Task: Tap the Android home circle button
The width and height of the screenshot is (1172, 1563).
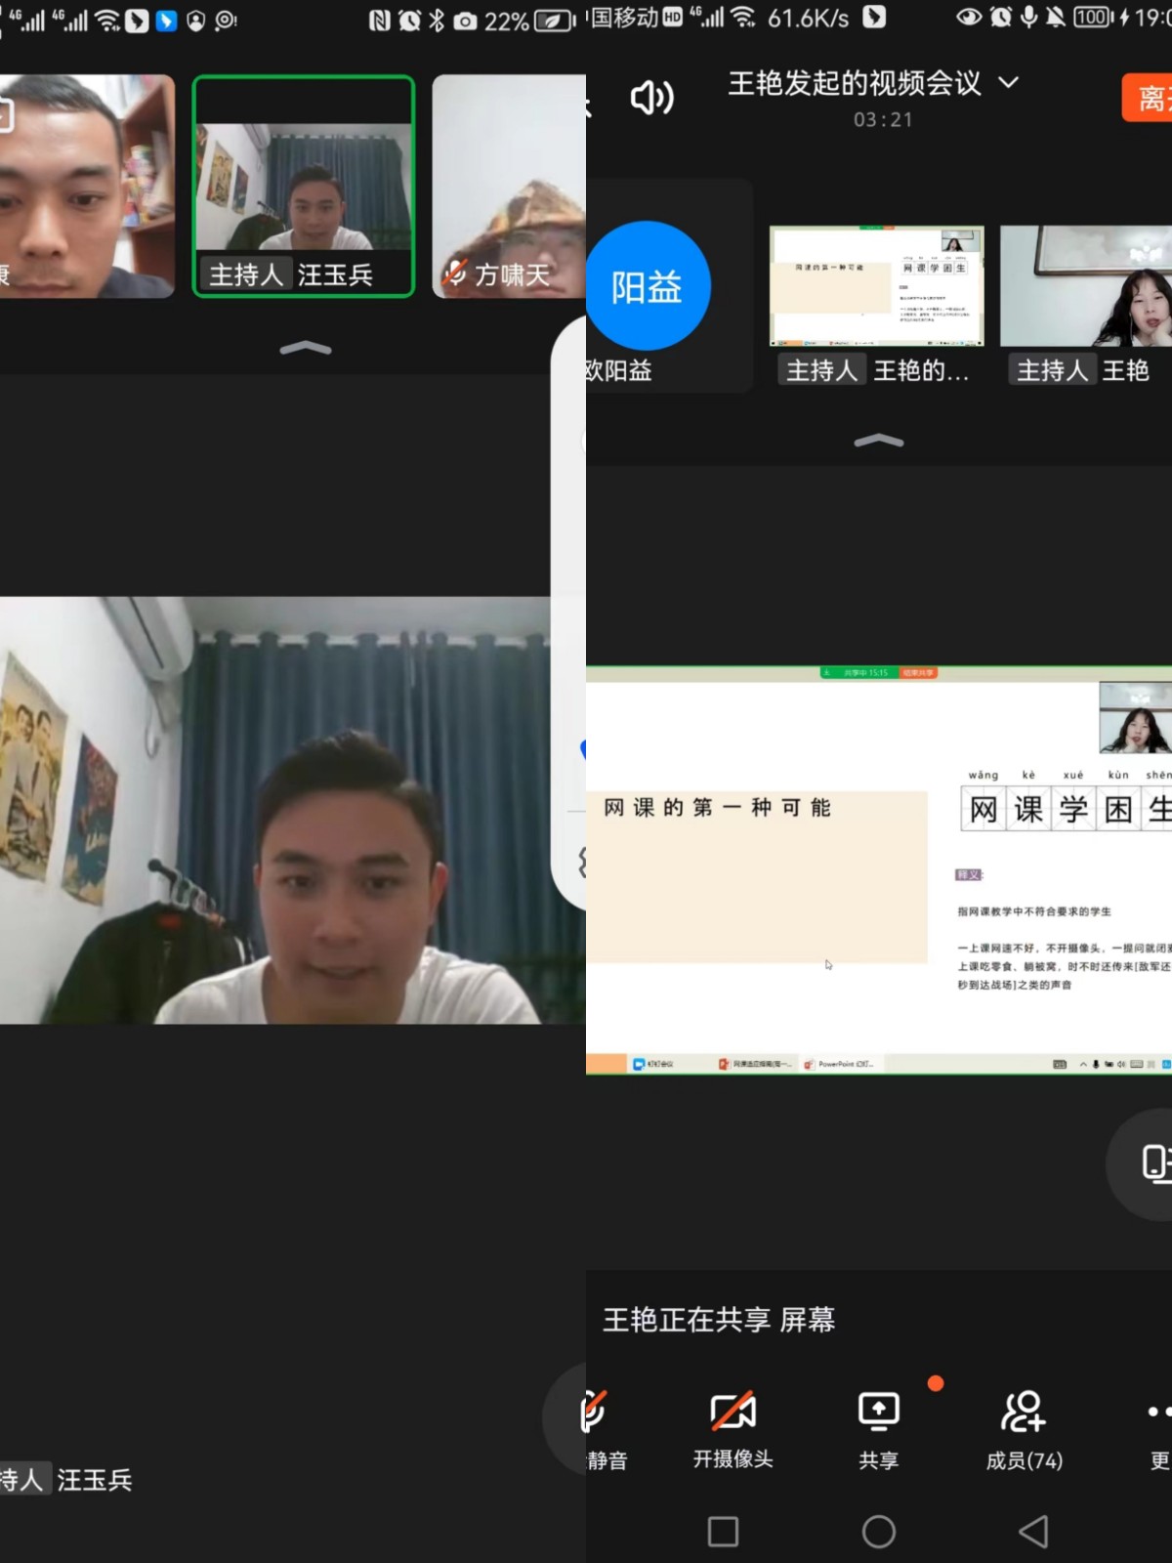Action: tap(878, 1531)
